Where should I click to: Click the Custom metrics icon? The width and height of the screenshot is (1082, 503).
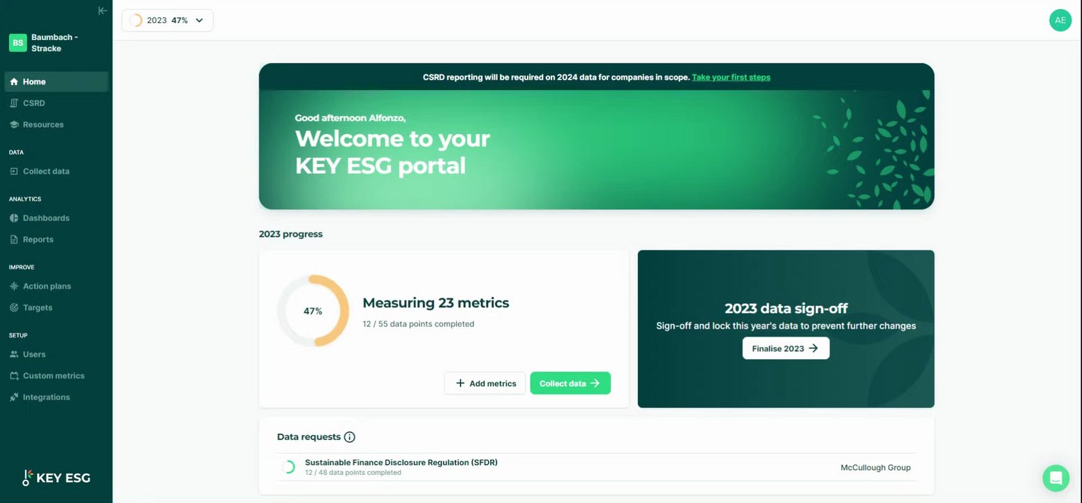14,376
